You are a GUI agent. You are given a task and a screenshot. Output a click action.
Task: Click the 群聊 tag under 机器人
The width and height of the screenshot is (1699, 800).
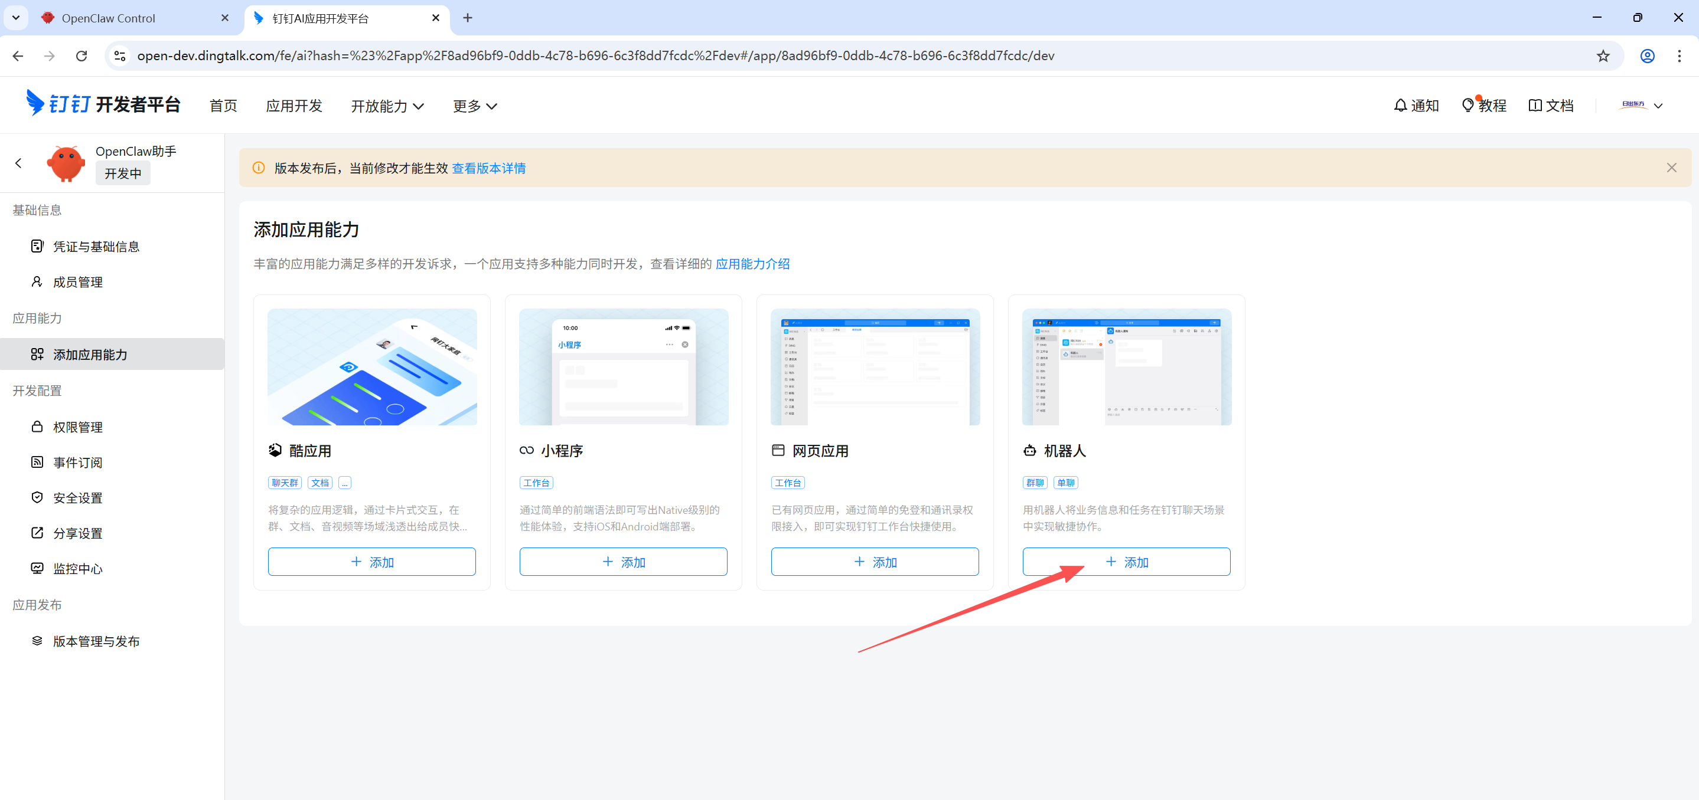(1035, 483)
